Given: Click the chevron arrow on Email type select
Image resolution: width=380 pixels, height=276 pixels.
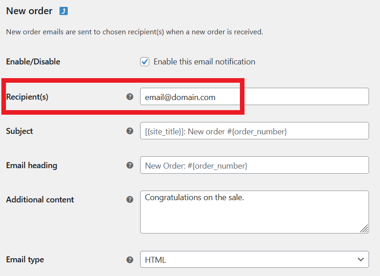Looking at the screenshot, I should (359, 260).
